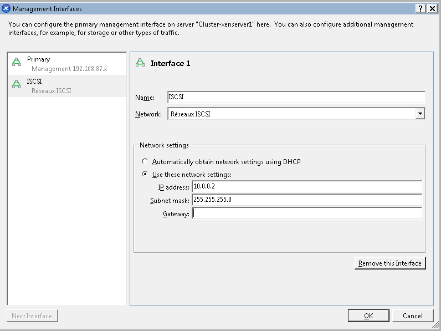Click the New Interface button
The height and width of the screenshot is (331, 441).
32,316
